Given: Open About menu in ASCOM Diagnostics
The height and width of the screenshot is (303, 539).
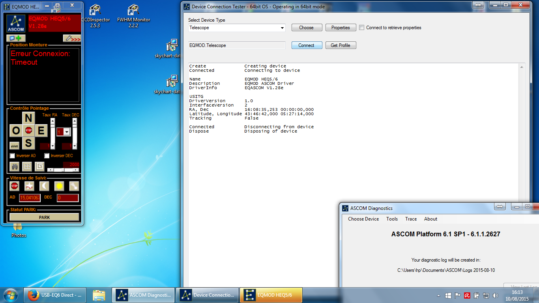Looking at the screenshot, I should tap(430, 219).
